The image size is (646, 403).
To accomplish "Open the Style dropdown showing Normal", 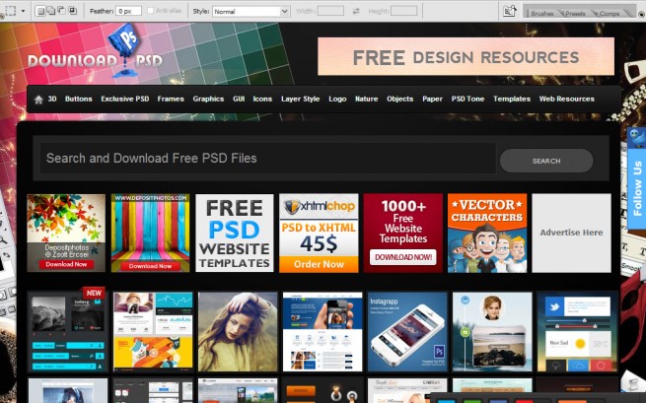I will click(x=251, y=12).
